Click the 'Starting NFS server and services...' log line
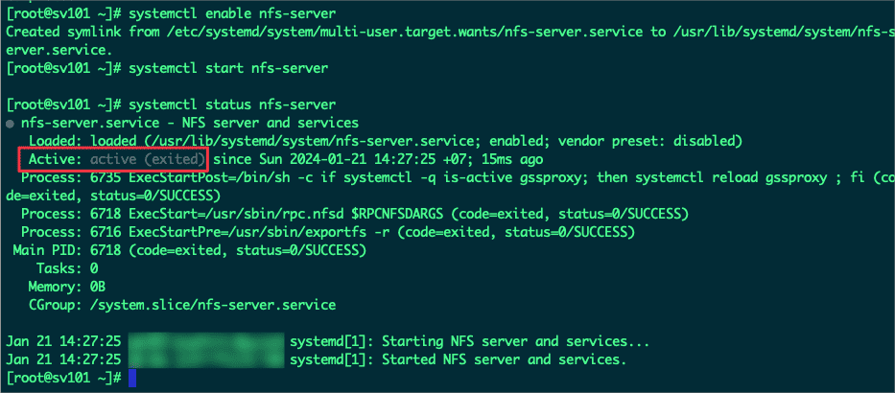The height and width of the screenshot is (393, 895). coord(515,342)
